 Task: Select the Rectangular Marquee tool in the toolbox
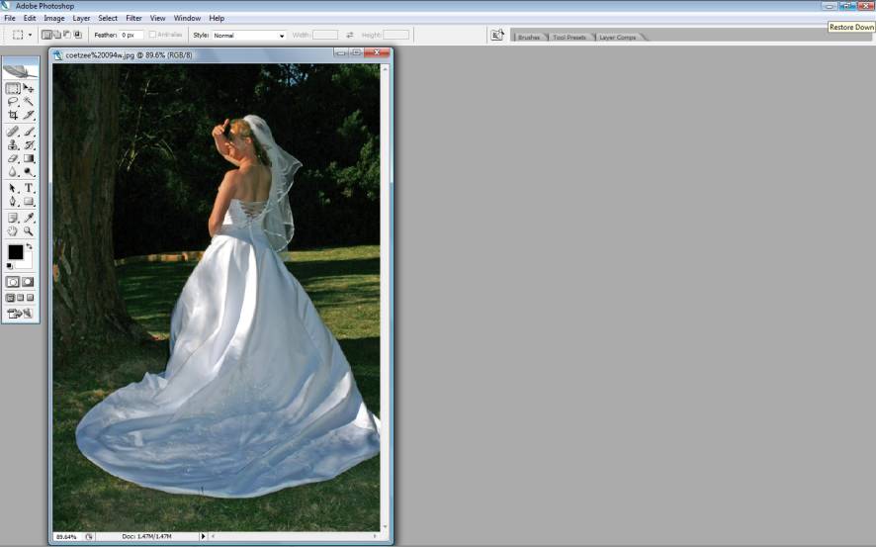pyautogui.click(x=13, y=88)
